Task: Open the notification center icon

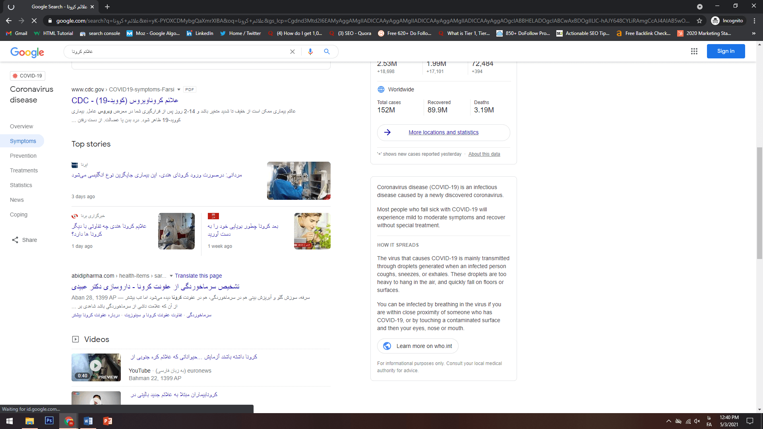Action: [750, 421]
